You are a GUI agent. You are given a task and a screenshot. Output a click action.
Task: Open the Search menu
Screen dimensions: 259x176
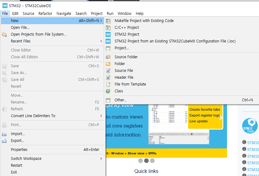pyautogui.click(x=81, y=14)
